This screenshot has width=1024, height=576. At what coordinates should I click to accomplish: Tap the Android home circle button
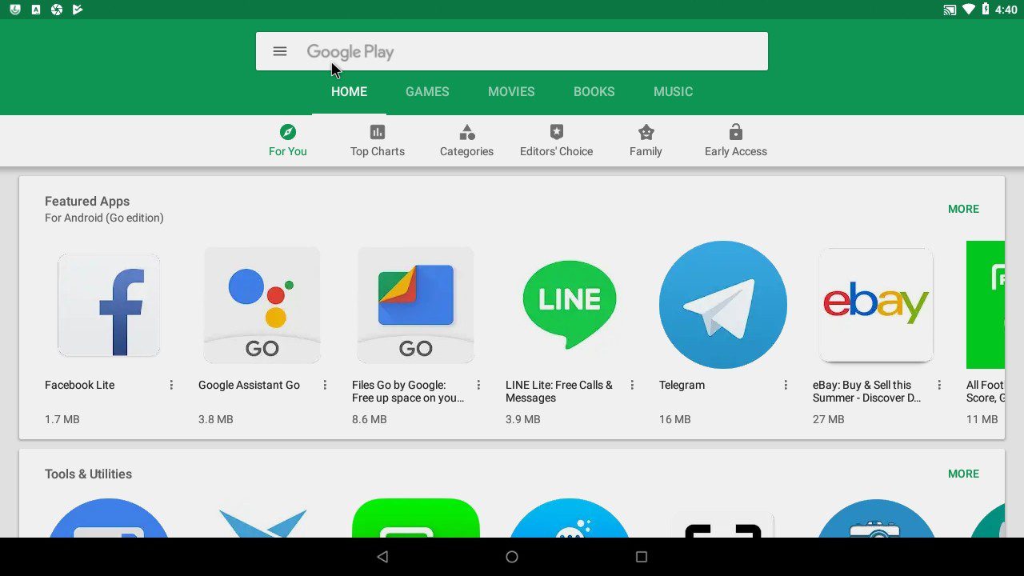click(x=512, y=557)
